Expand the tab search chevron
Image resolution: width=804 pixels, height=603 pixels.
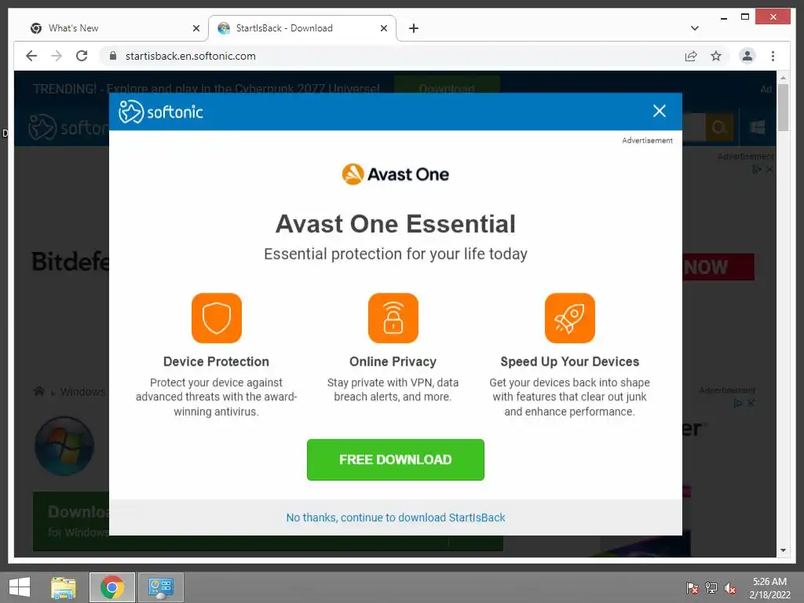click(x=695, y=28)
